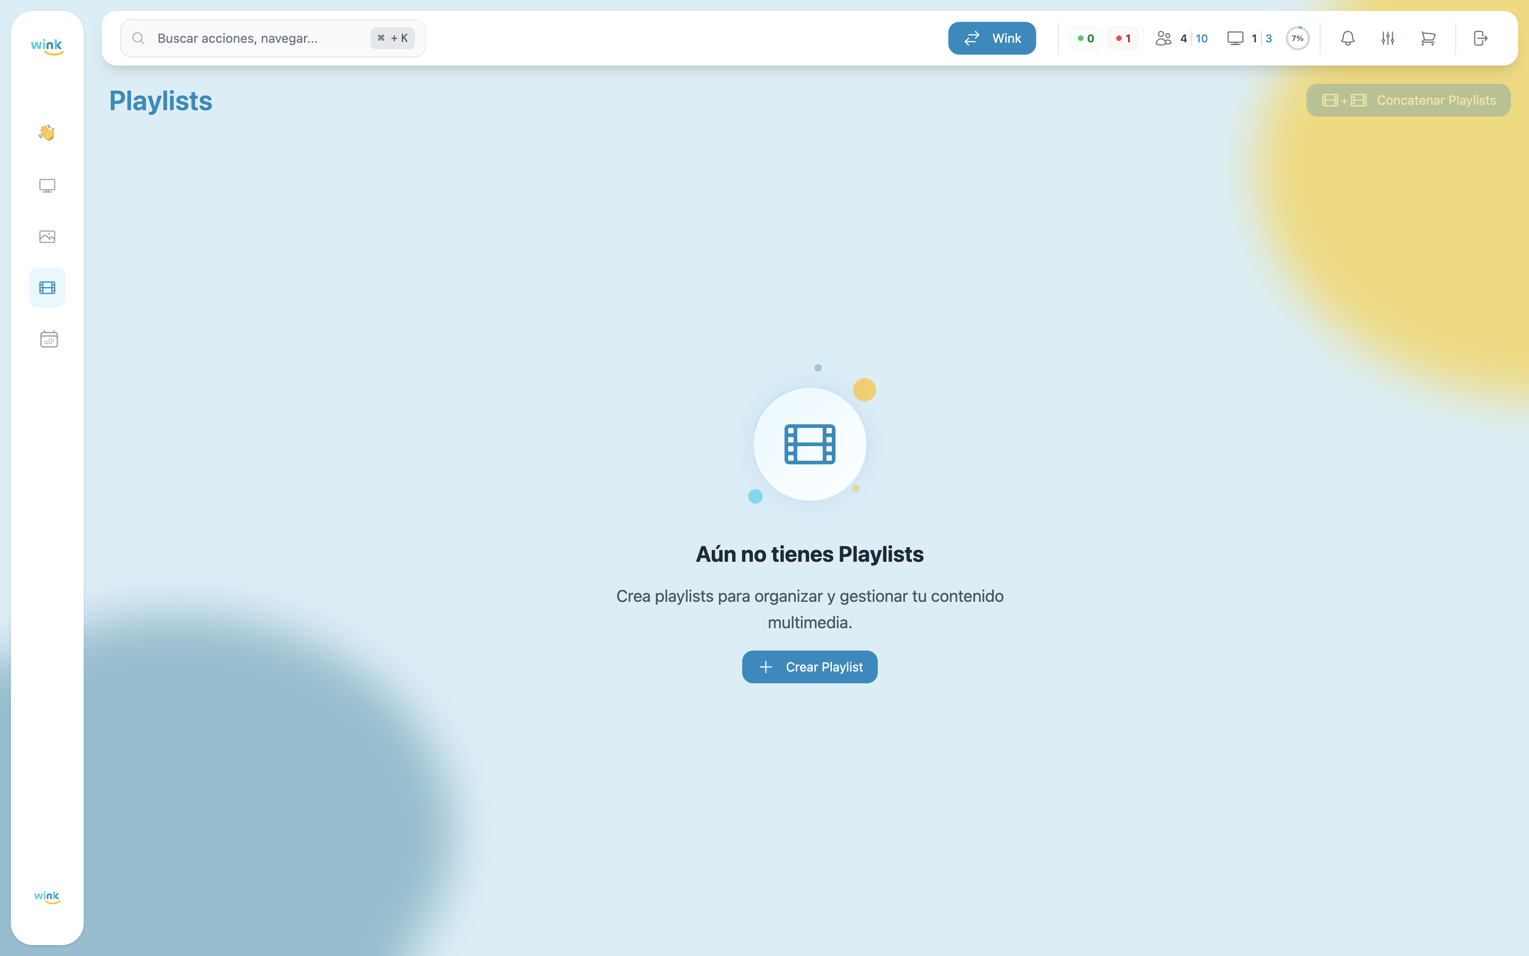Click Concatenar Playlists button
1529x956 pixels.
pos(1407,100)
